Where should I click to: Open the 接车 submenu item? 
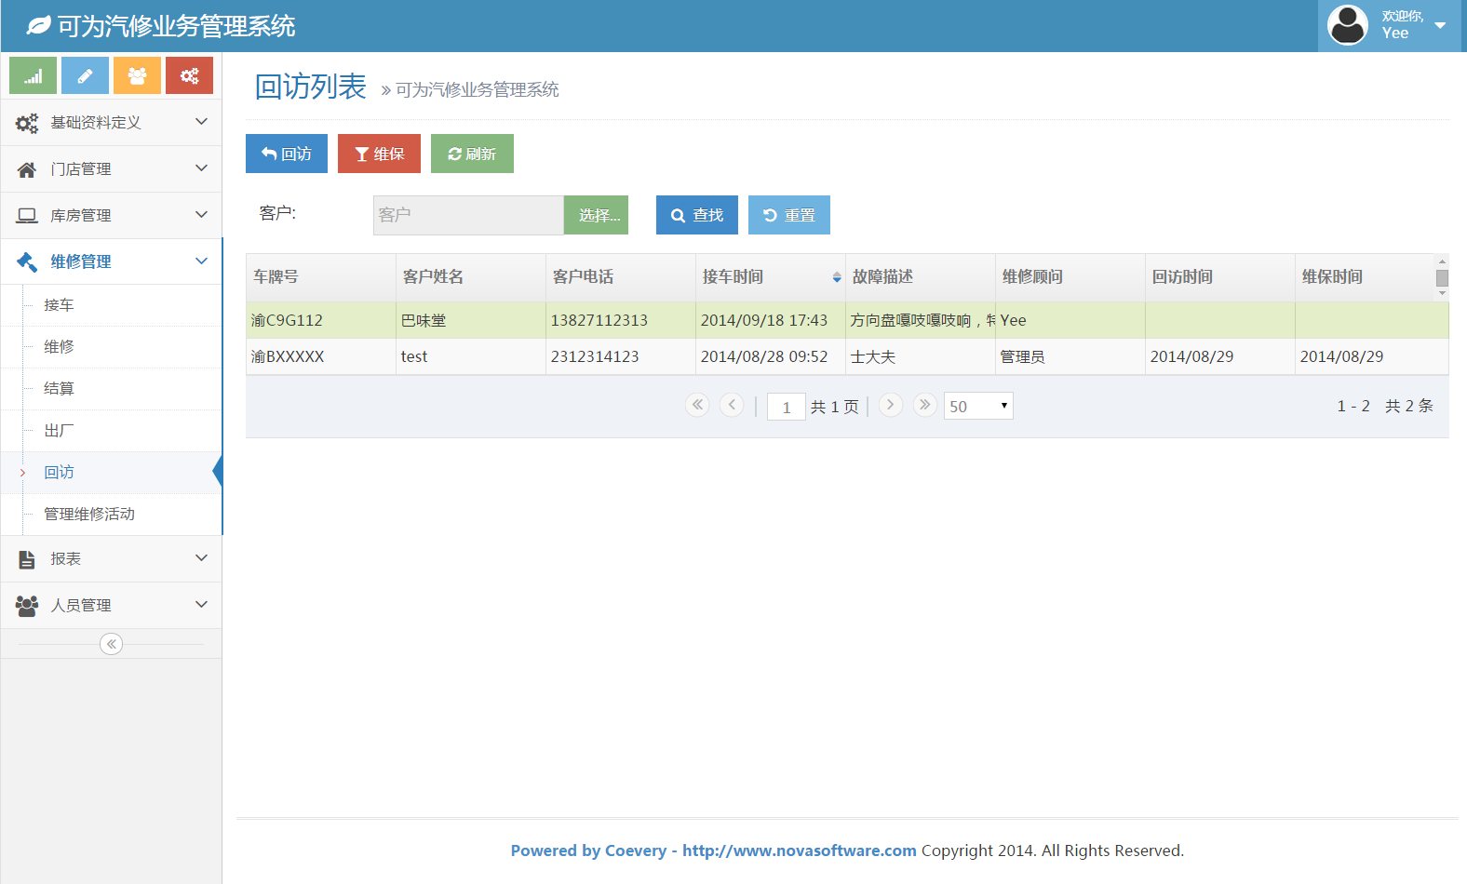tap(59, 305)
